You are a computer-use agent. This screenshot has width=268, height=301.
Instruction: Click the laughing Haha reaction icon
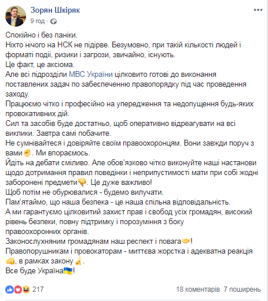[x=26, y=289]
